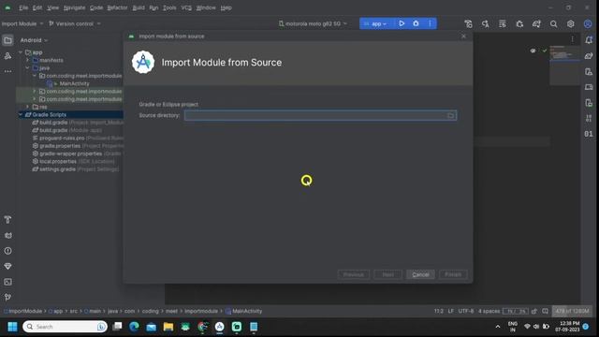Open Terminal tool window icon

pos(7,282)
